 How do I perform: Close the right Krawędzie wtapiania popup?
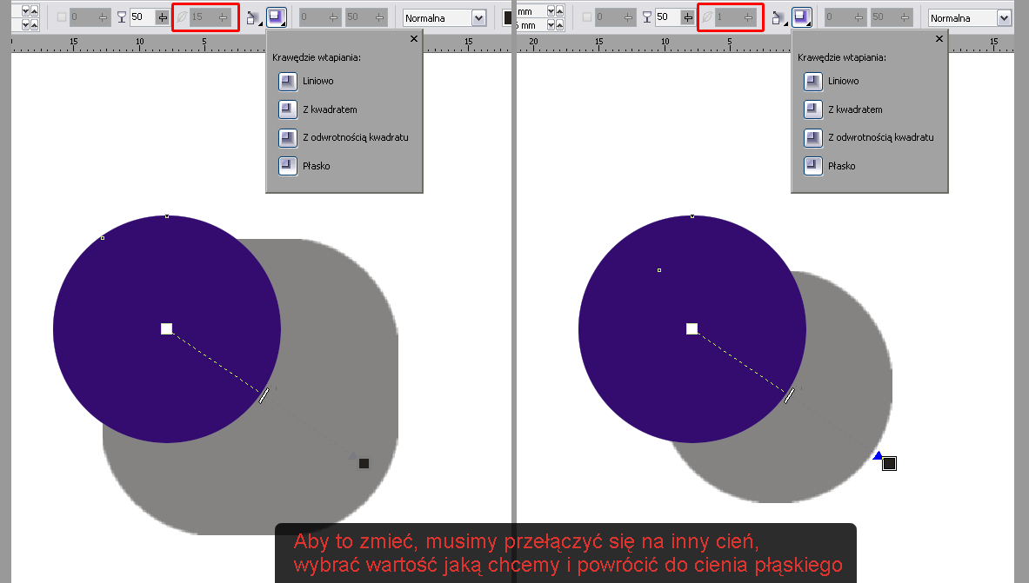(939, 39)
